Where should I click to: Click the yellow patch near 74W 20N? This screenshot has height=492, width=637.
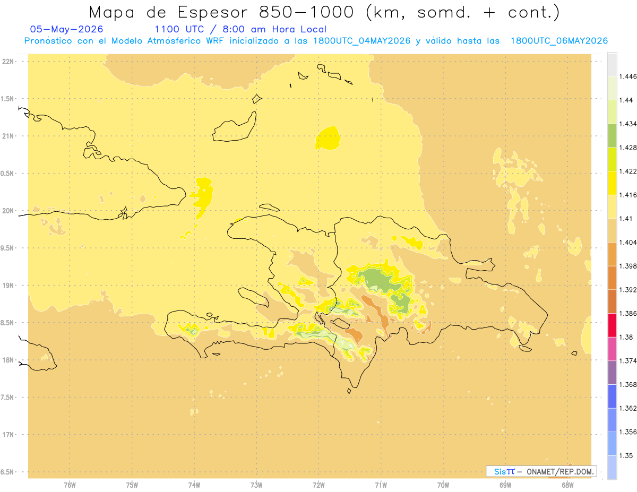coord(202,196)
